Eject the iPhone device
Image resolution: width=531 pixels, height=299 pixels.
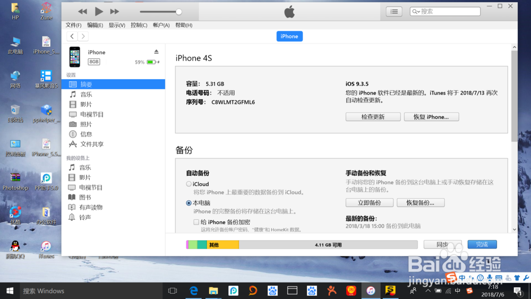(x=156, y=52)
